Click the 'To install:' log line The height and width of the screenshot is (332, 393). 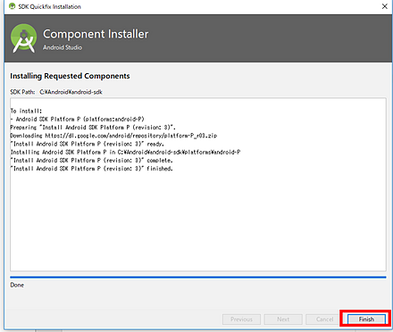26,111
